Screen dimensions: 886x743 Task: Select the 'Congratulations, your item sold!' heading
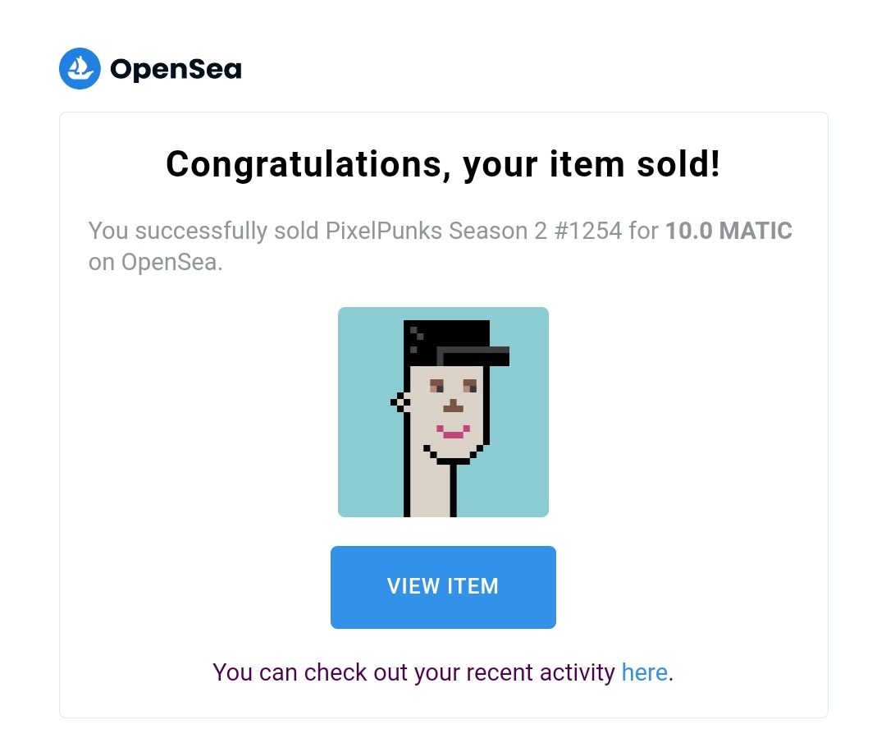coord(443,164)
